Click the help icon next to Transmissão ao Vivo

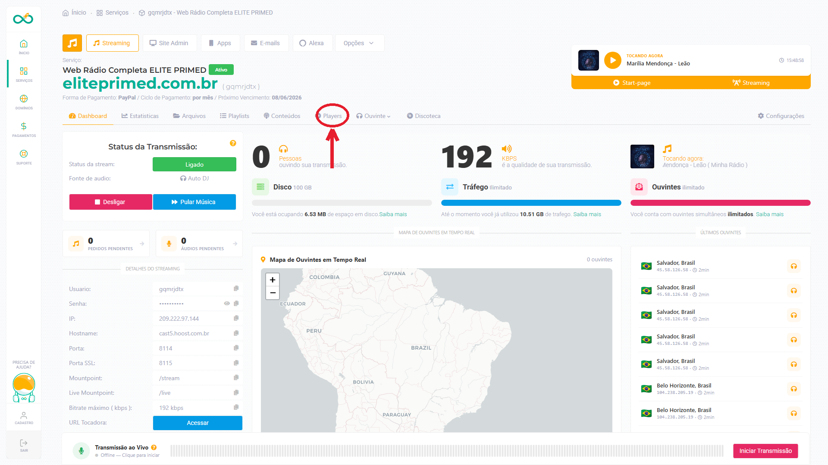154,447
